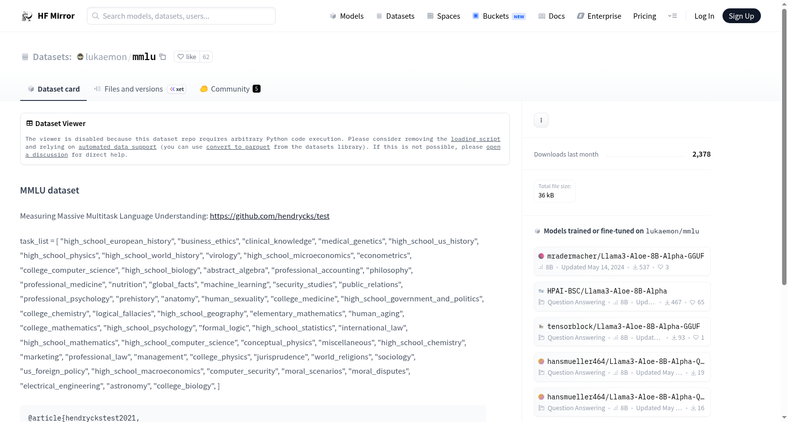Click the xet badge
788x422 pixels.
click(x=177, y=89)
